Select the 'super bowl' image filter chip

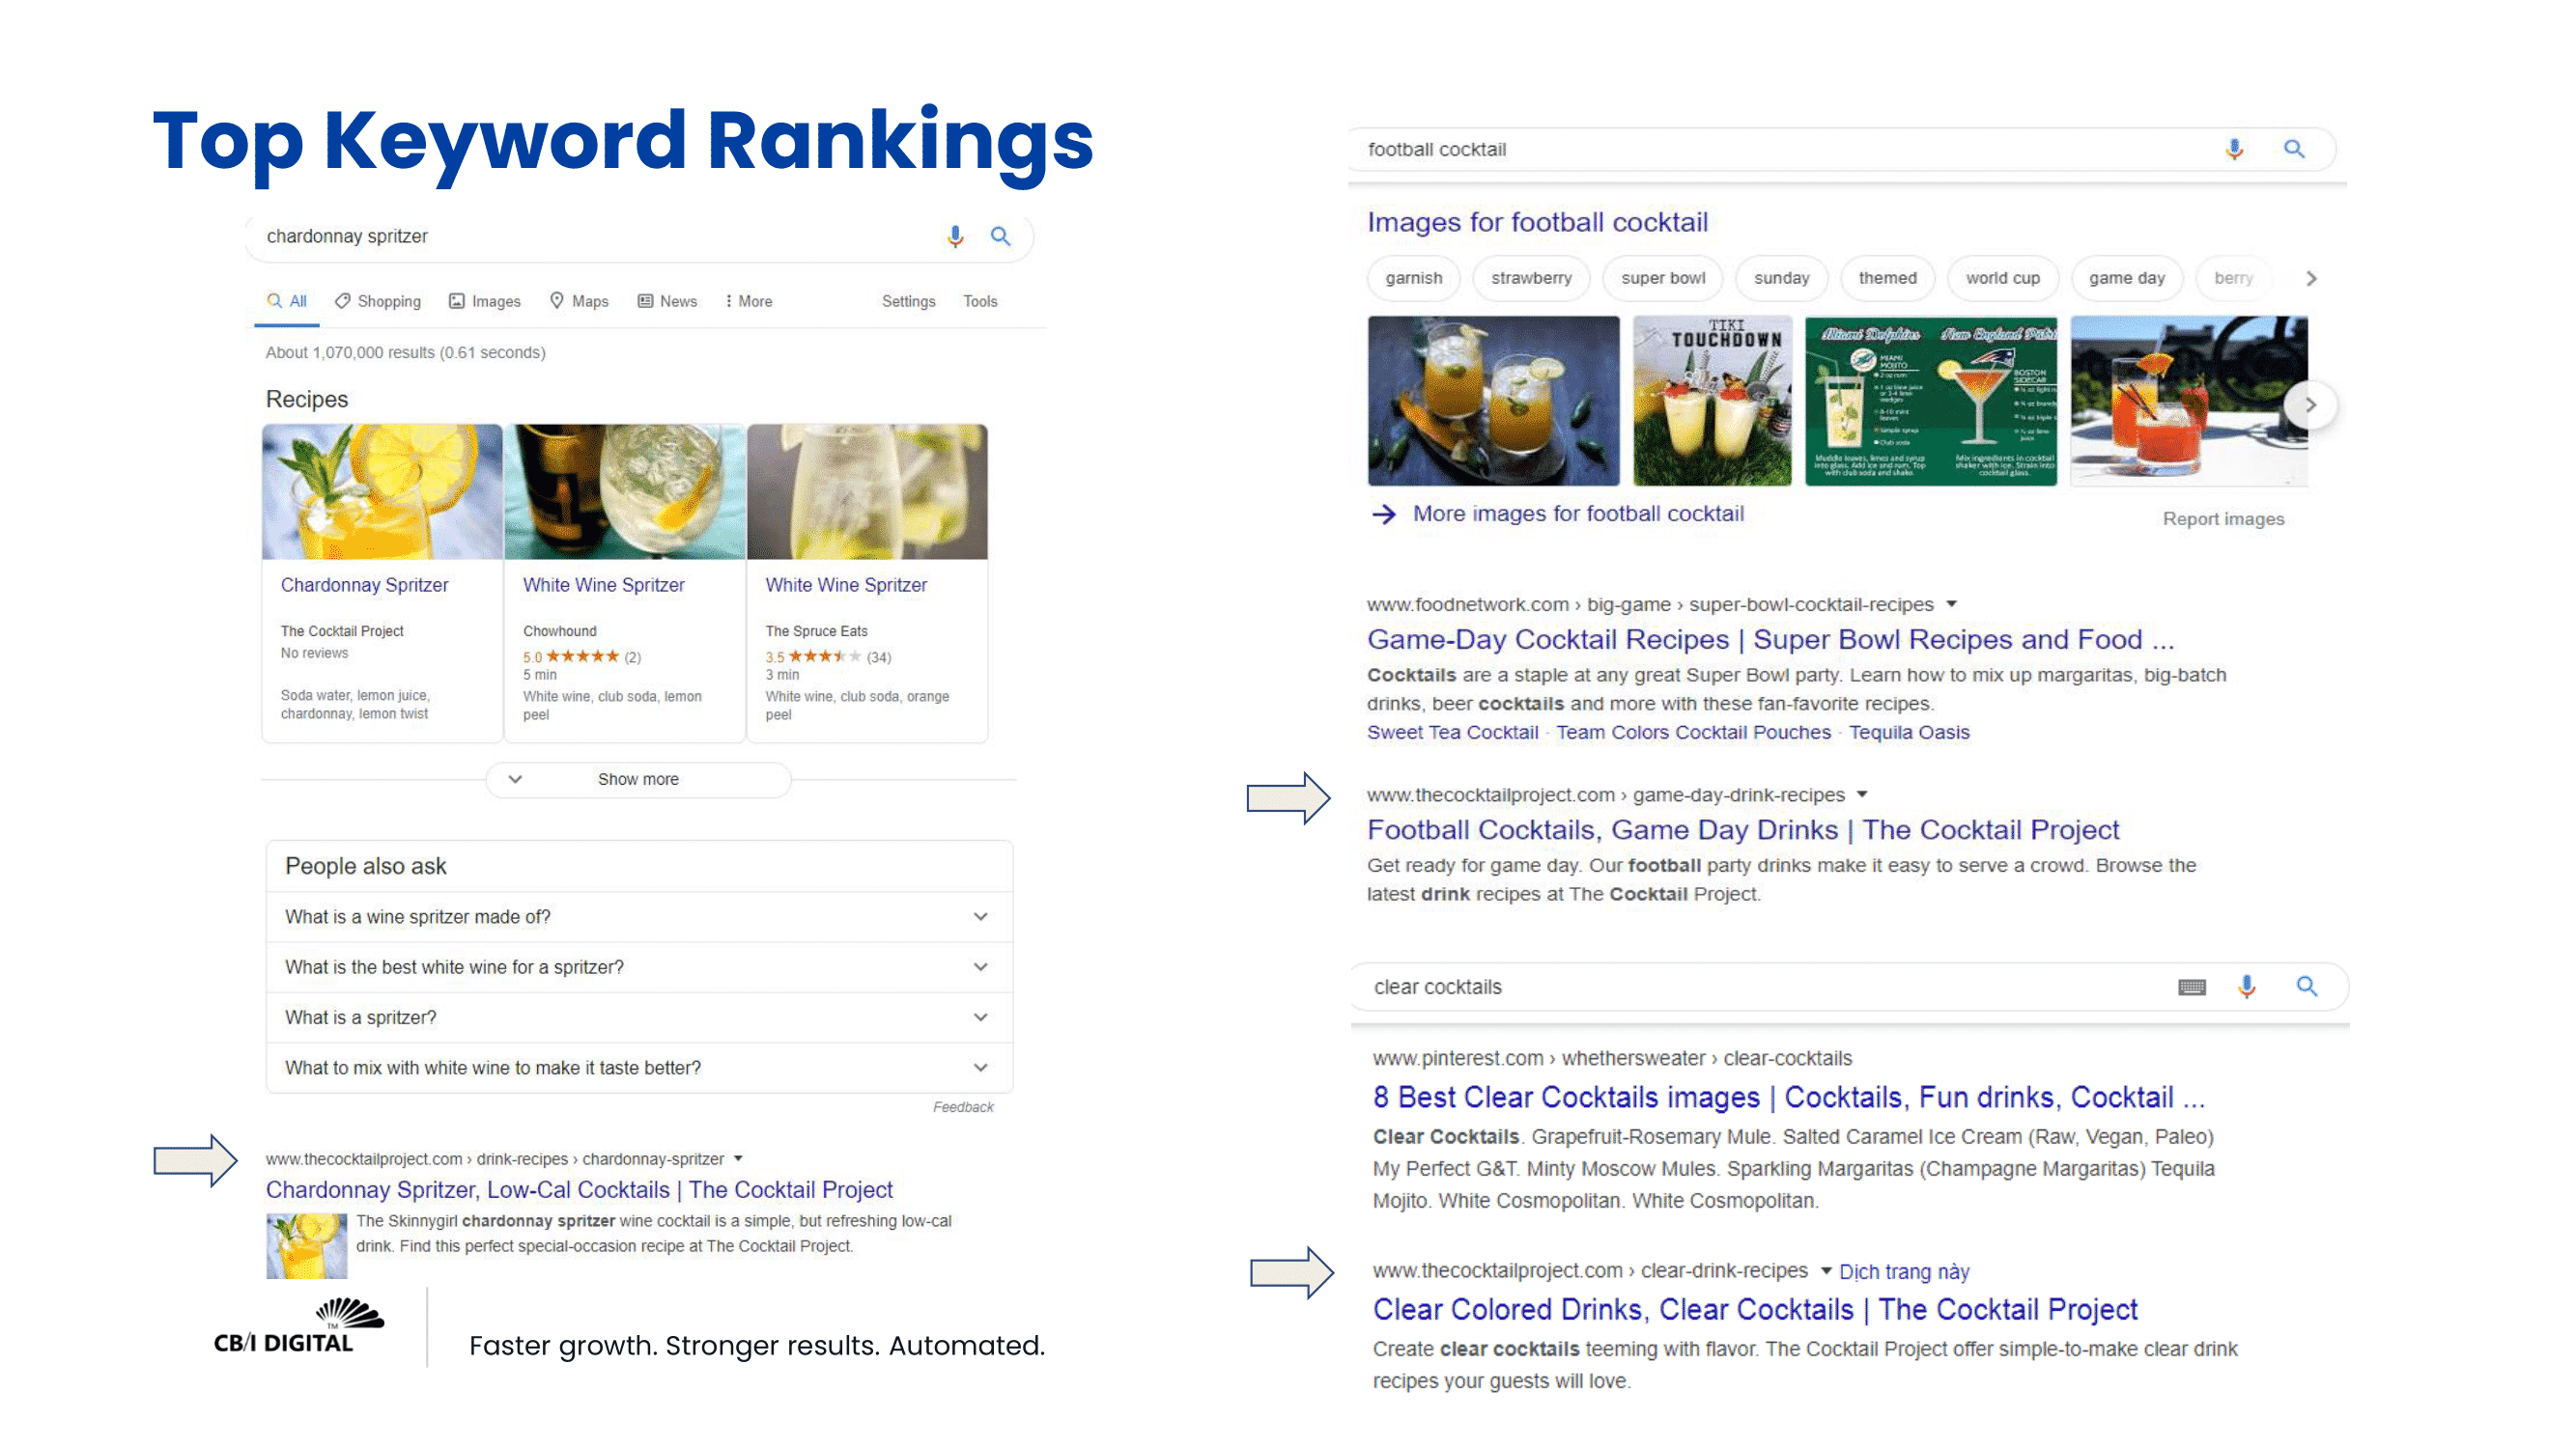pos(1662,278)
